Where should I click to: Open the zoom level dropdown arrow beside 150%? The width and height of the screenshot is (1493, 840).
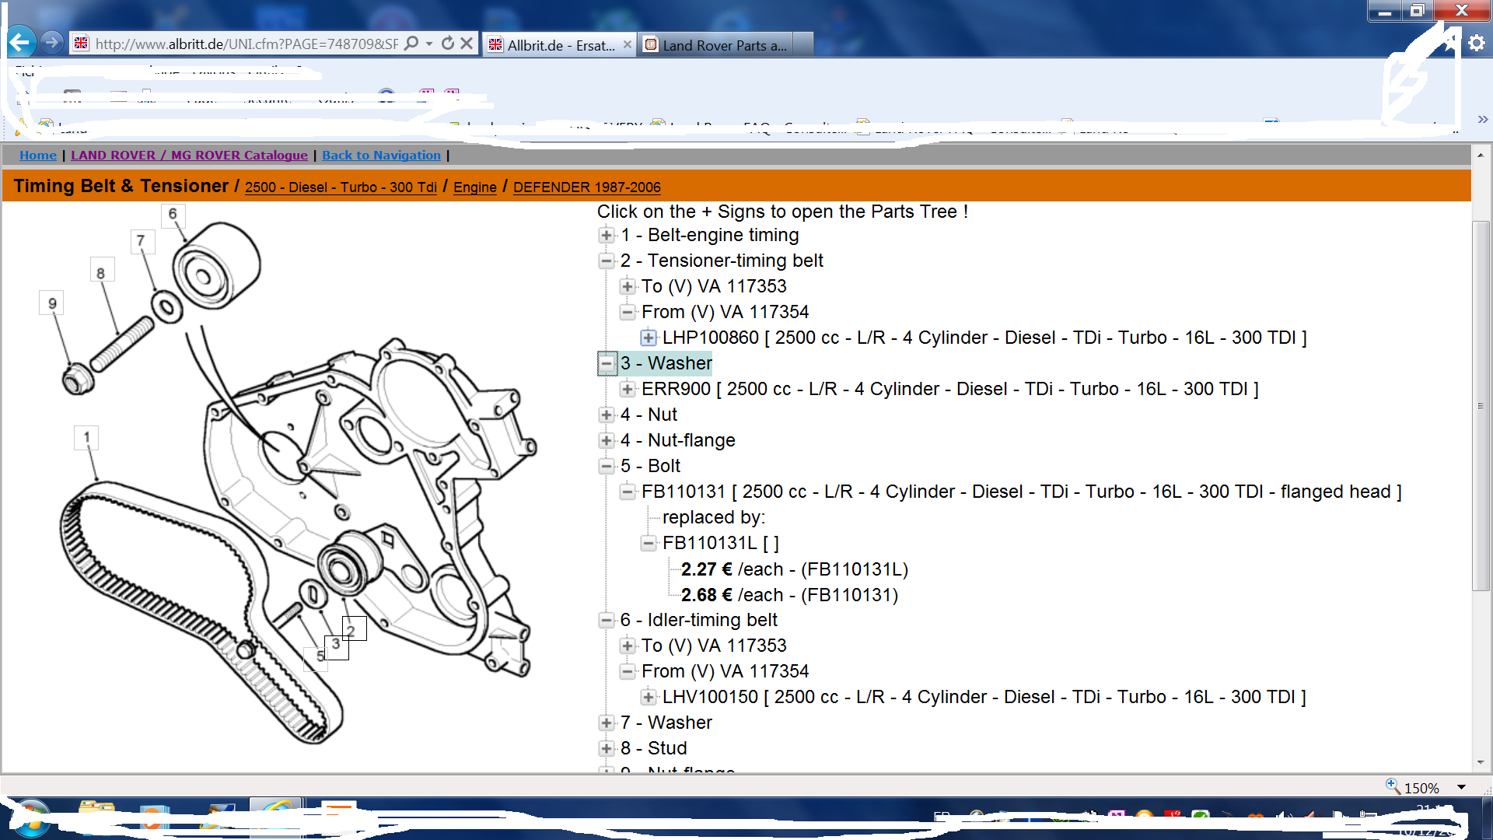[1461, 788]
